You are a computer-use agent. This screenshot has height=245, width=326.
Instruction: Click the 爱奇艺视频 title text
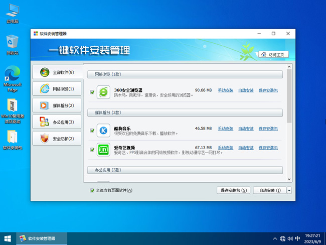124,148
